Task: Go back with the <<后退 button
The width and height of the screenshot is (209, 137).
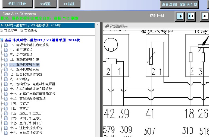Action: coord(45,4)
